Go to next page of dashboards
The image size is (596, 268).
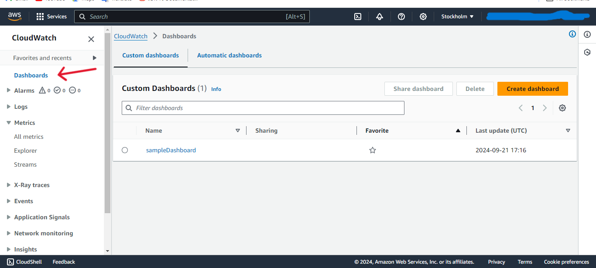(545, 108)
